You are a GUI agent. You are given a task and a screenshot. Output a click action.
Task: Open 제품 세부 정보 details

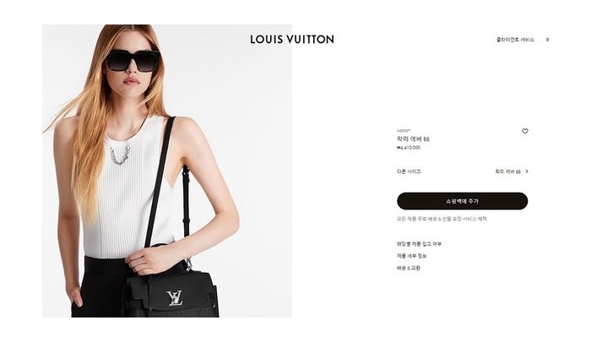pos(412,256)
